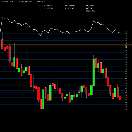Click the "OH: 0" reading
The image size is (132, 132).
(89, 8)
